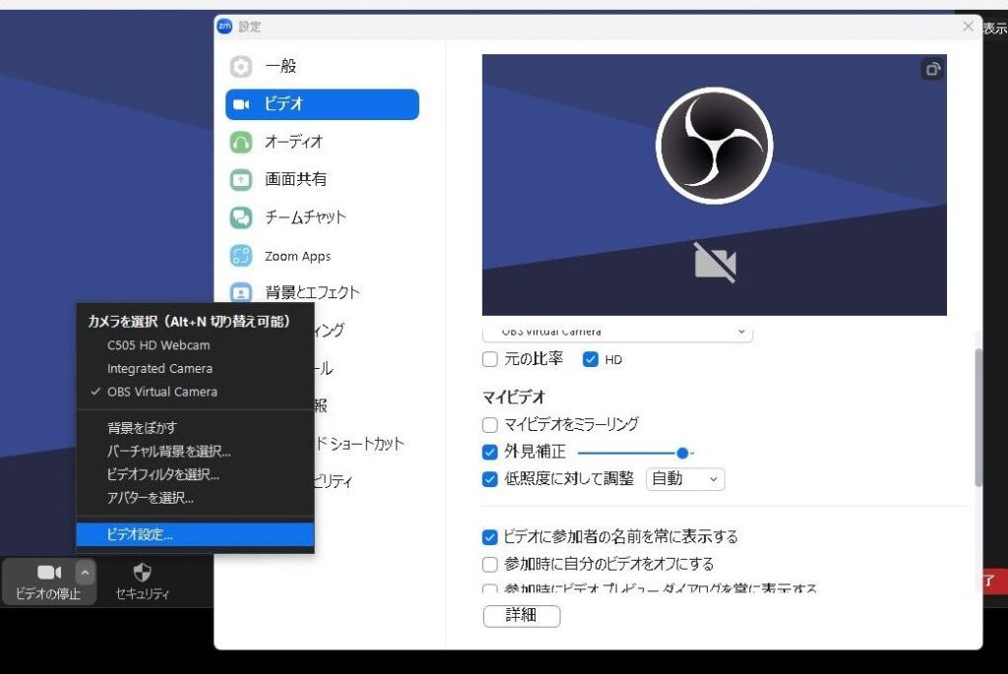Click the rotate video preview icon
Image resolution: width=1008 pixels, height=674 pixels.
(933, 69)
